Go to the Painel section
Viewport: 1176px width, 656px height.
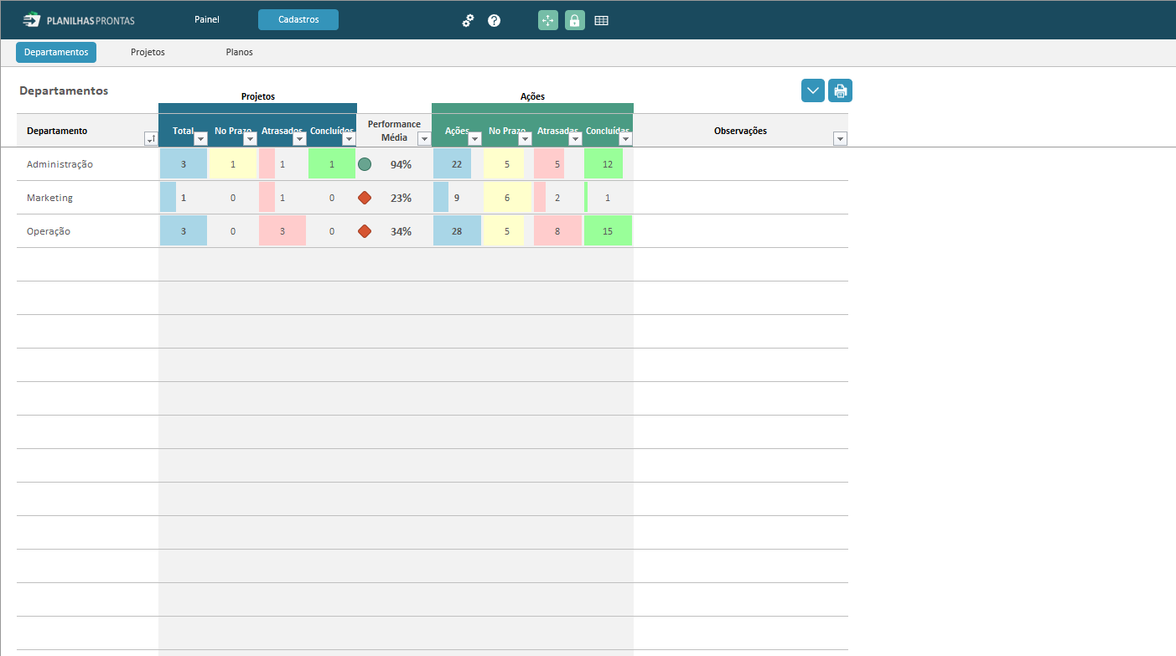(207, 19)
